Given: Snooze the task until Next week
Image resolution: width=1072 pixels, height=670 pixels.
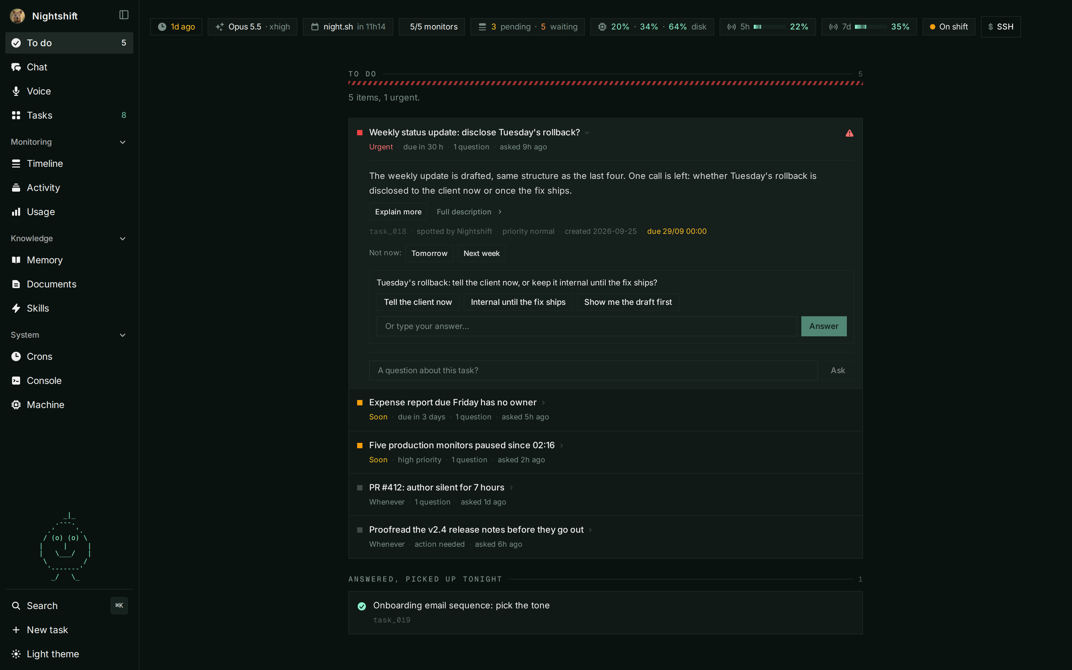Looking at the screenshot, I should click(481, 254).
